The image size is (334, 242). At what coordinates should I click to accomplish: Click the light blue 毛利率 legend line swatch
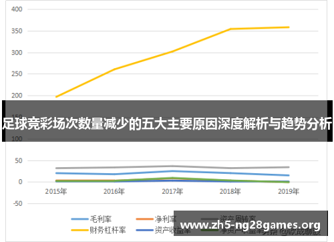coord(79,219)
